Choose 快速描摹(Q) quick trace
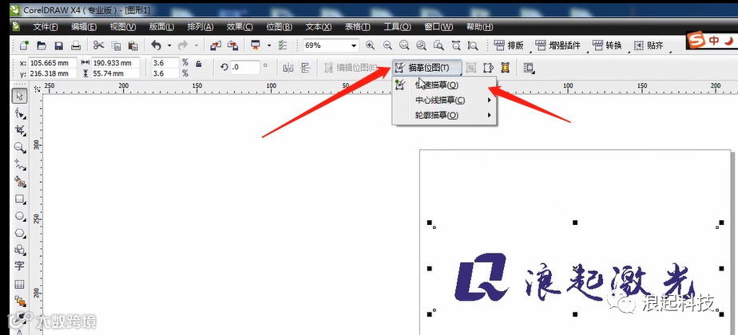 (x=444, y=85)
